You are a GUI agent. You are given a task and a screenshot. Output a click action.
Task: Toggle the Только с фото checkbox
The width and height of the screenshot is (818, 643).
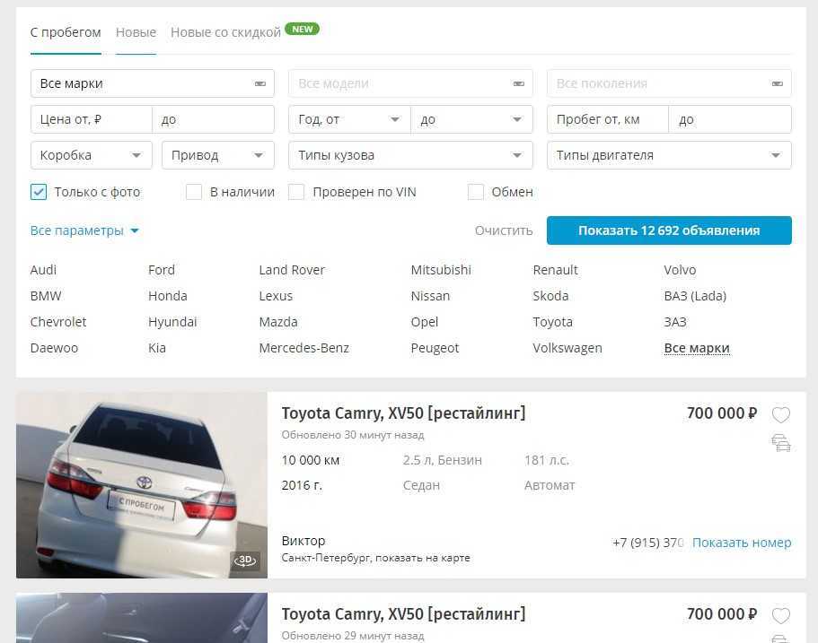tap(39, 192)
